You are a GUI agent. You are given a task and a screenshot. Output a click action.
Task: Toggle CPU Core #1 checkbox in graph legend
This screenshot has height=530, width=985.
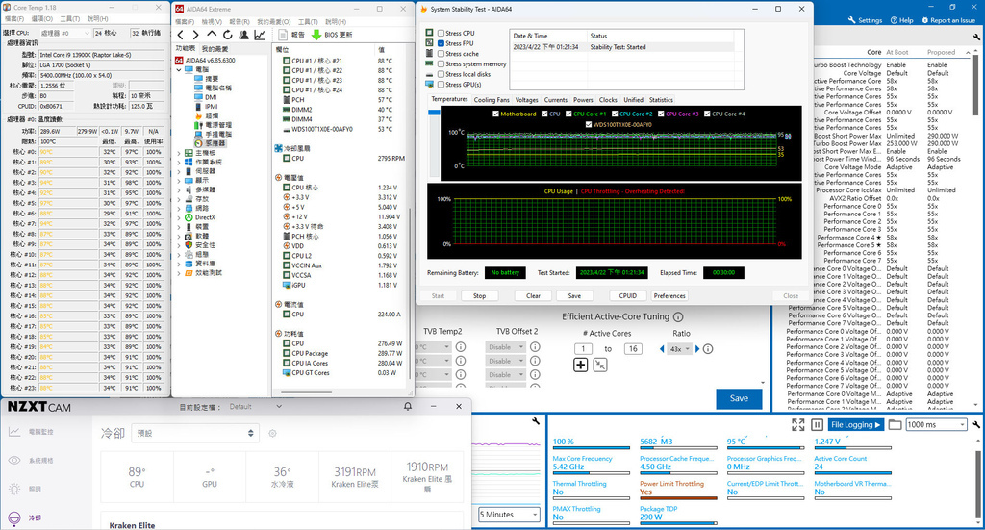pos(568,114)
